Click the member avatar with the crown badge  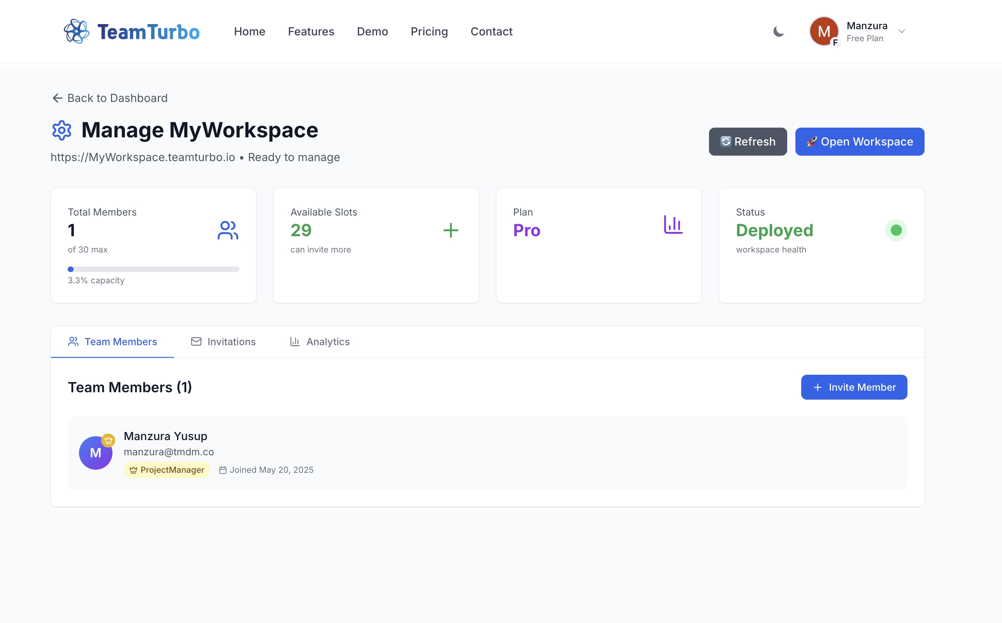(96, 453)
